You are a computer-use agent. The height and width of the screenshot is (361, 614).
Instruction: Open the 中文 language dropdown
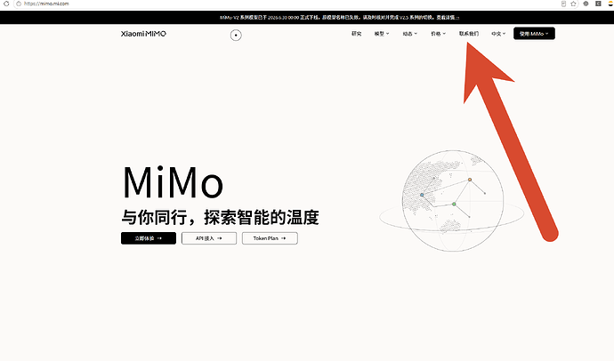pyautogui.click(x=498, y=34)
